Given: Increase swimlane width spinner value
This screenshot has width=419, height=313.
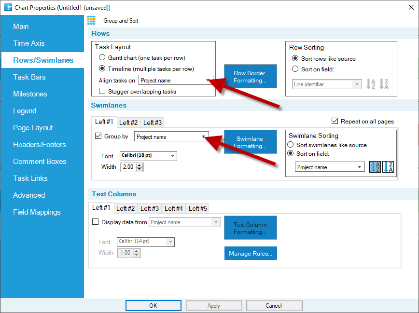Looking at the screenshot, I should (x=140, y=165).
